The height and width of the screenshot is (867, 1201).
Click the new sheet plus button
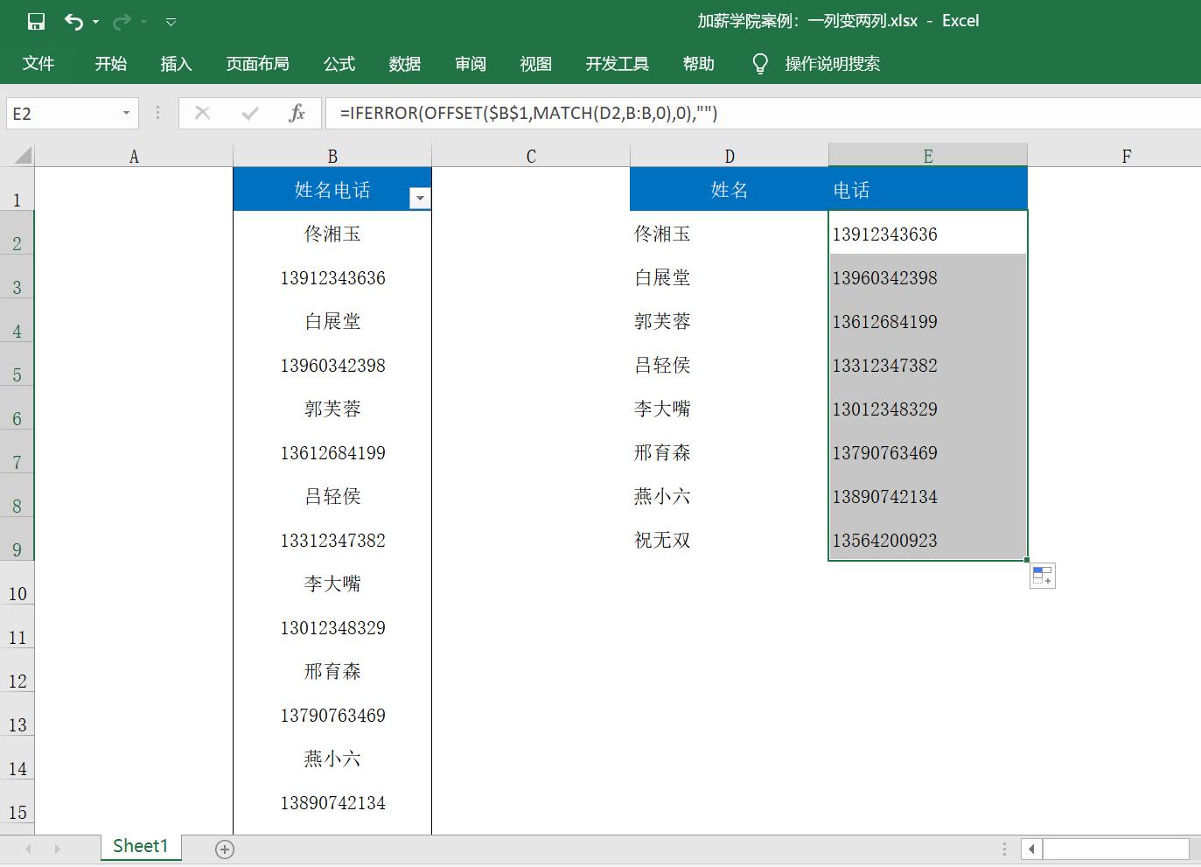(x=225, y=847)
